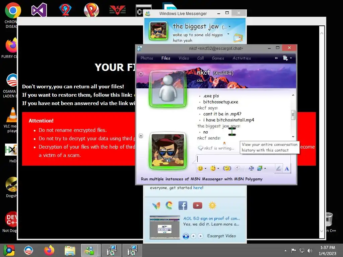The width and height of the screenshot is (343, 257).
Task: Expand the emoticon dropdown arrow
Action: coord(205,169)
